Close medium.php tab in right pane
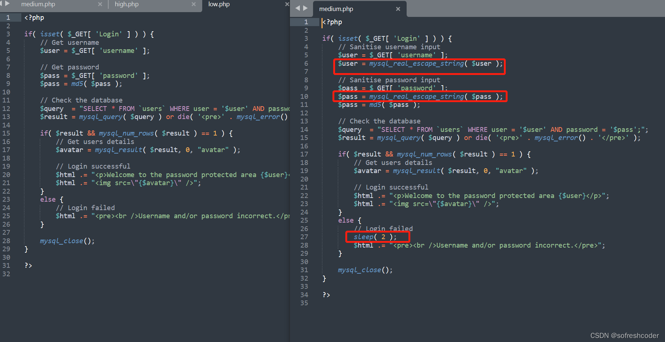Screen dimensions: 665x342 (x=398, y=9)
